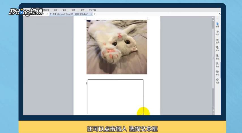Screen dimensions: 242x133
Task: Select the upside-down cat picture in document
Action: 117,47
